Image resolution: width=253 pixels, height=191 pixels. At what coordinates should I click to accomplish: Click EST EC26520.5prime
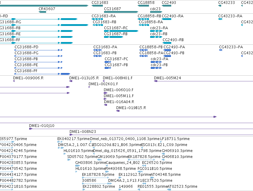[157, 163]
